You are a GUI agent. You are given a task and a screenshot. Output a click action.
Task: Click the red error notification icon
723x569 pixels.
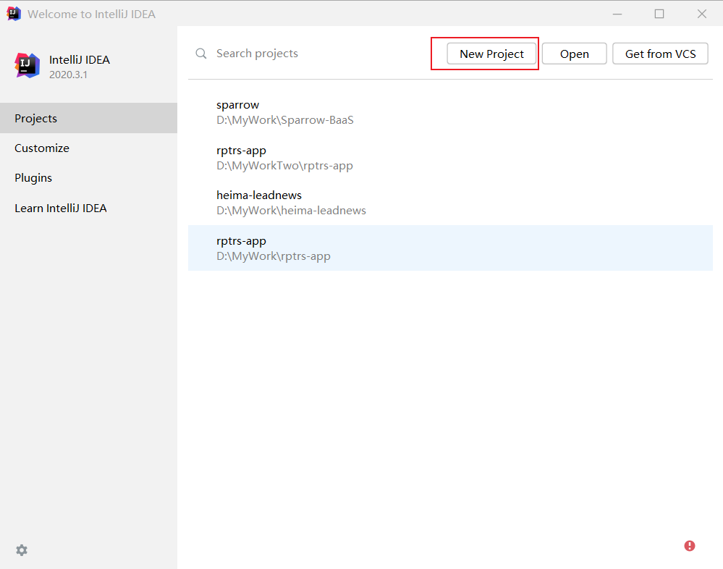(689, 546)
